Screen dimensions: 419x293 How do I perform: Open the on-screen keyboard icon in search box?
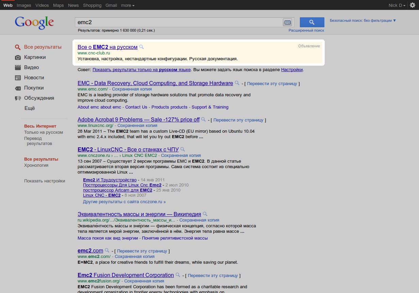287,22
